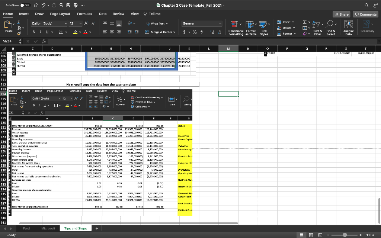Click the Share button
Image resolution: width=381 pixels, height=238 pixels.
341,14
